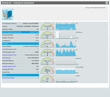This screenshot has height=97, width=110.
Task: Click the Memory gauge
Action: click(x=47, y=70)
